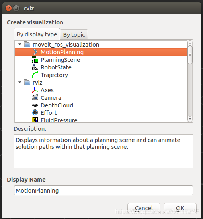203x219 pixels.
Task: Click the Description text box
Action: (103, 151)
